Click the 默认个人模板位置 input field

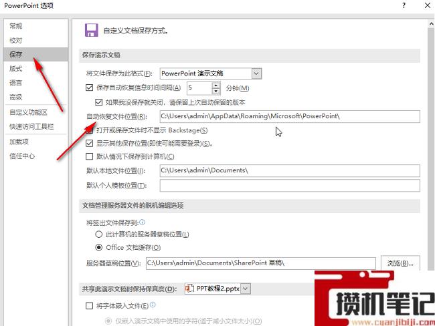(290, 185)
